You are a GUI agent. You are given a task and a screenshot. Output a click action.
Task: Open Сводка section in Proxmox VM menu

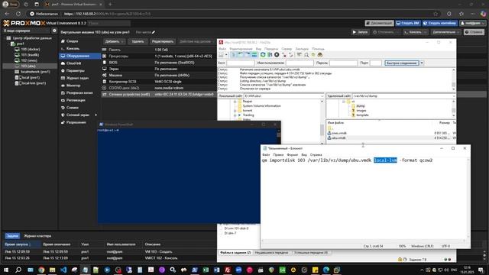point(72,41)
